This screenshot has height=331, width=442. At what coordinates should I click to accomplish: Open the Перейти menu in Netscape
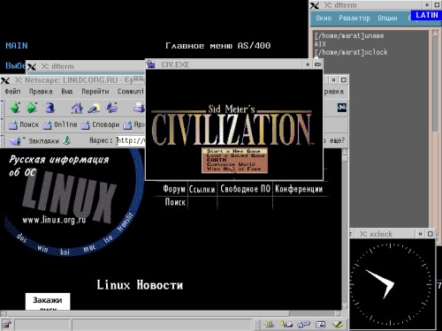tap(95, 92)
